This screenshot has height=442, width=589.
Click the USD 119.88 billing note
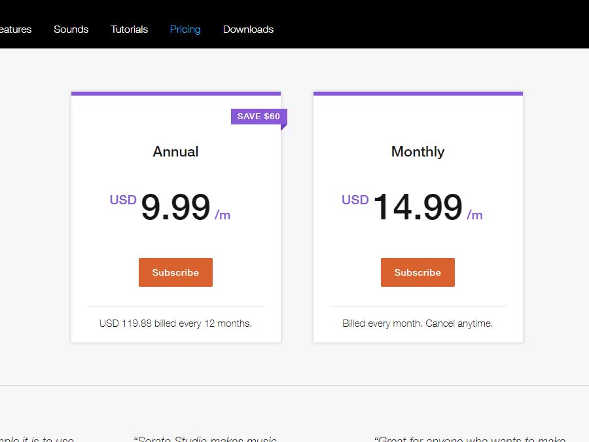[175, 323]
